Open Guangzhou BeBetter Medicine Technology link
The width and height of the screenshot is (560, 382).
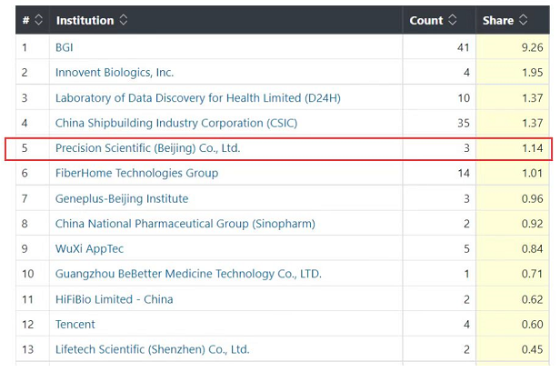click(188, 274)
